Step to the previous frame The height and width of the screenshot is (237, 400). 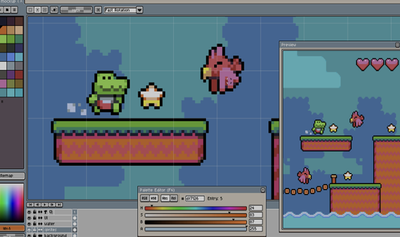click(37, 204)
